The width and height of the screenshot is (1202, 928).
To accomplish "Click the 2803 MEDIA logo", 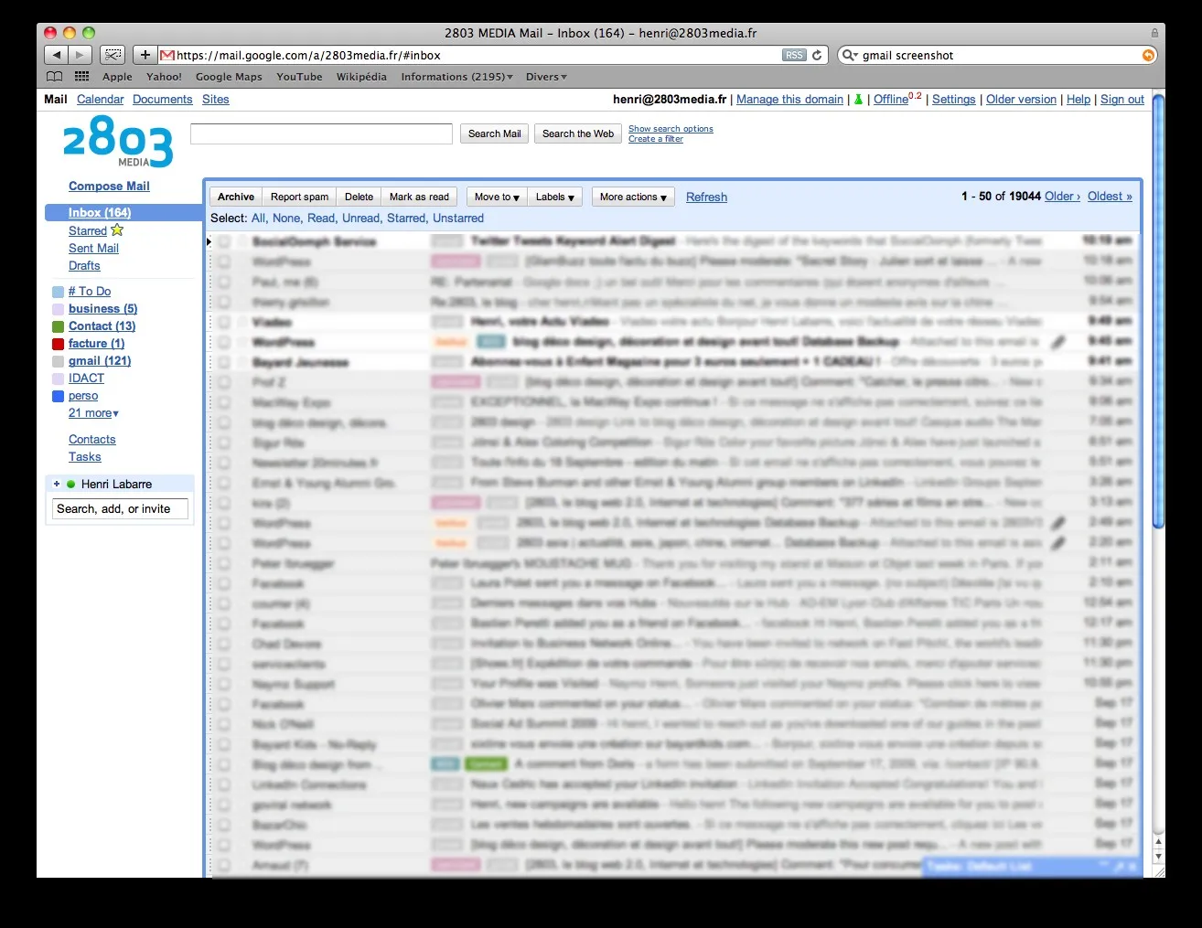I will click(x=118, y=142).
